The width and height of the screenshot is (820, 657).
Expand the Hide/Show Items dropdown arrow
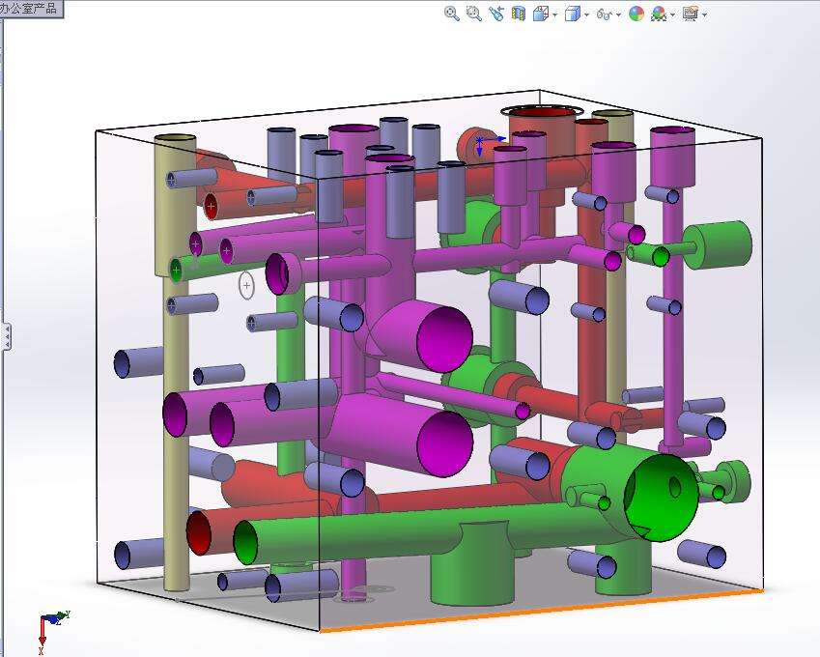click(617, 14)
